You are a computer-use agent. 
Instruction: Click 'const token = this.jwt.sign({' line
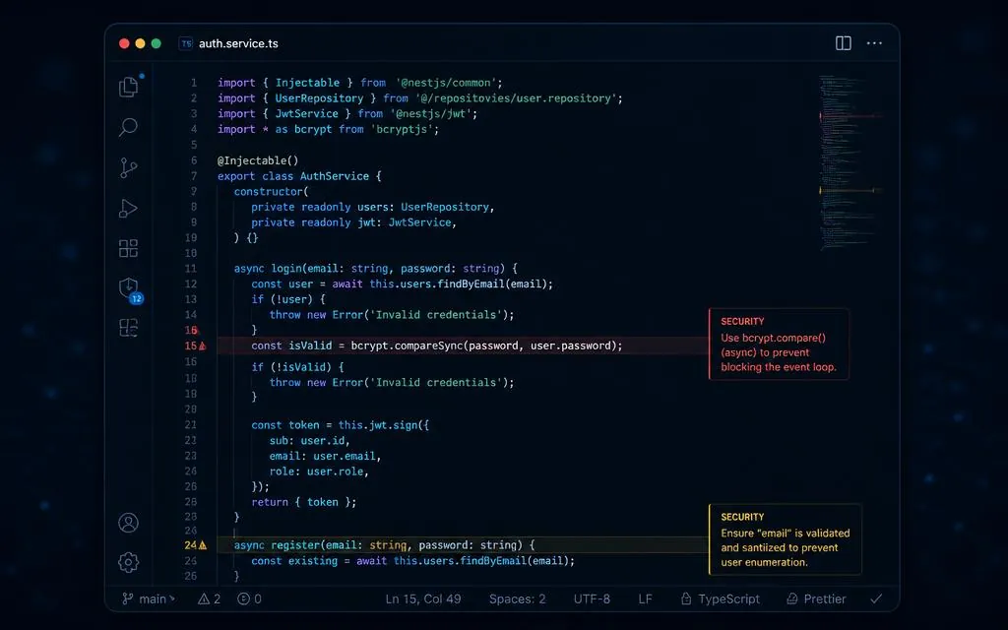tap(340, 425)
